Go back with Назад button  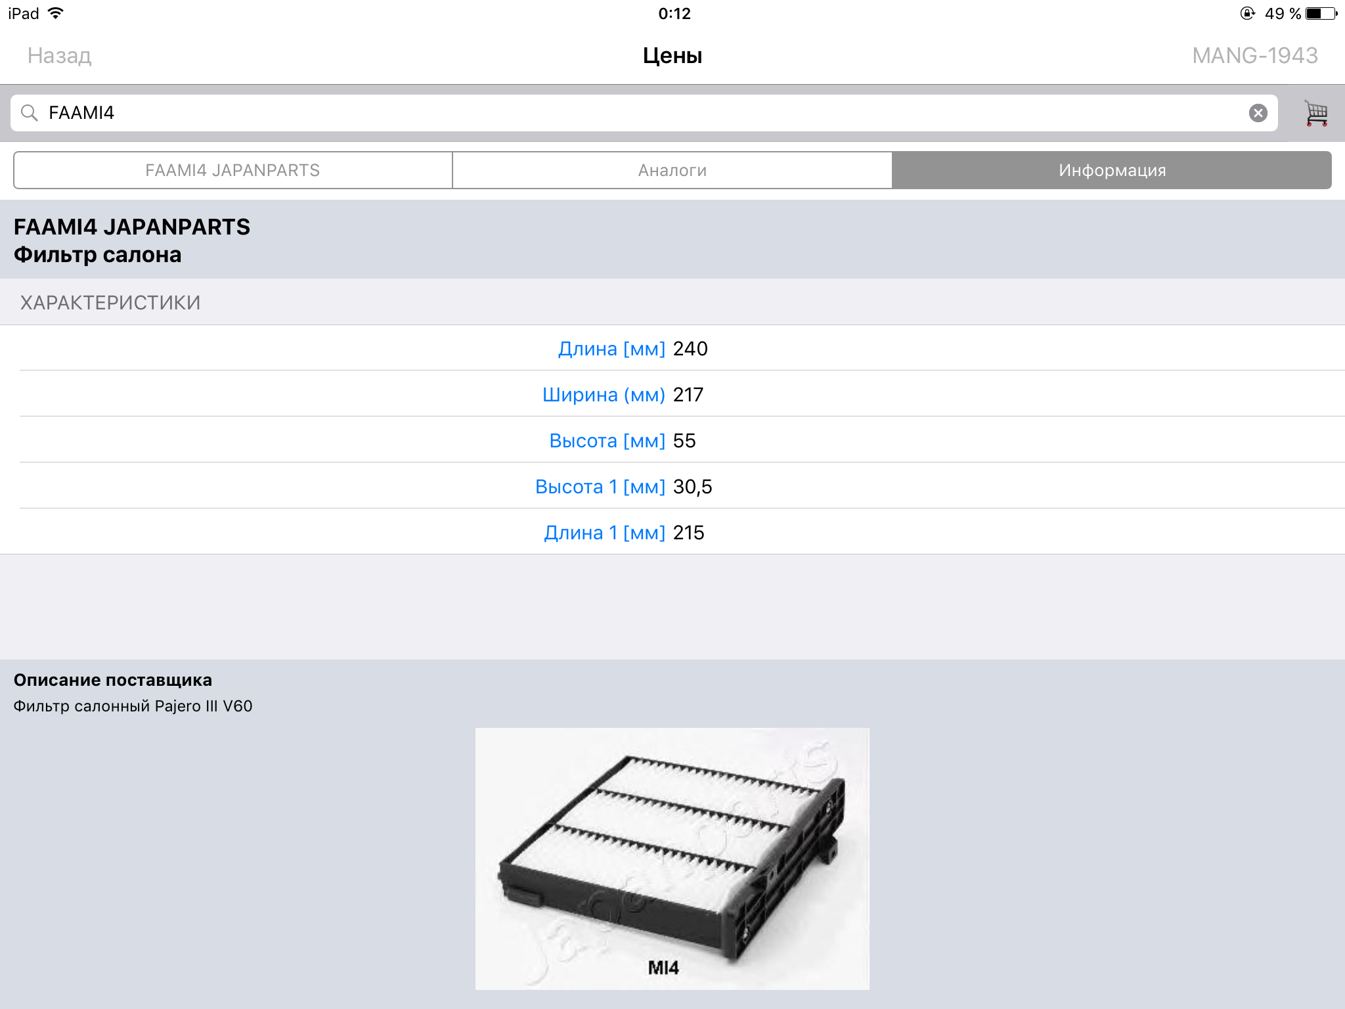(x=59, y=56)
